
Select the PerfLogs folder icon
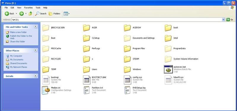pos(87,49)
